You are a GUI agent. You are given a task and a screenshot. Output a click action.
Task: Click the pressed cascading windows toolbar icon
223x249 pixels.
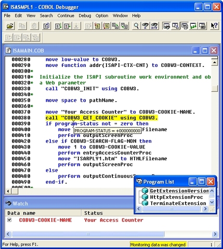(x=185, y=26)
